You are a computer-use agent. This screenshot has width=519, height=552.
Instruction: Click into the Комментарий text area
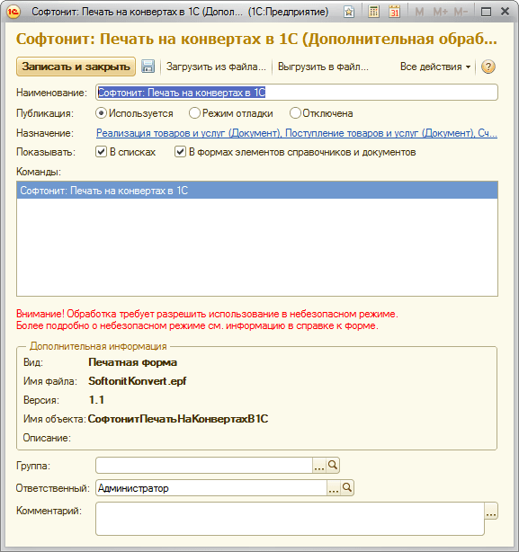click(x=290, y=519)
